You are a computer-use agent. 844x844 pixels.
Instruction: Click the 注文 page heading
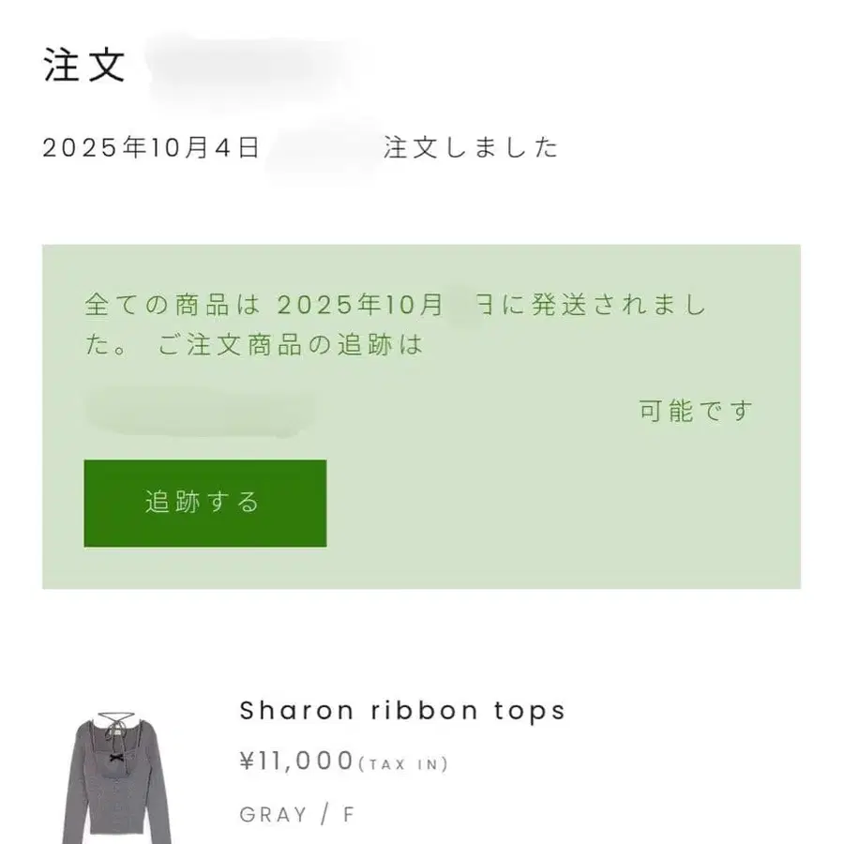84,67
